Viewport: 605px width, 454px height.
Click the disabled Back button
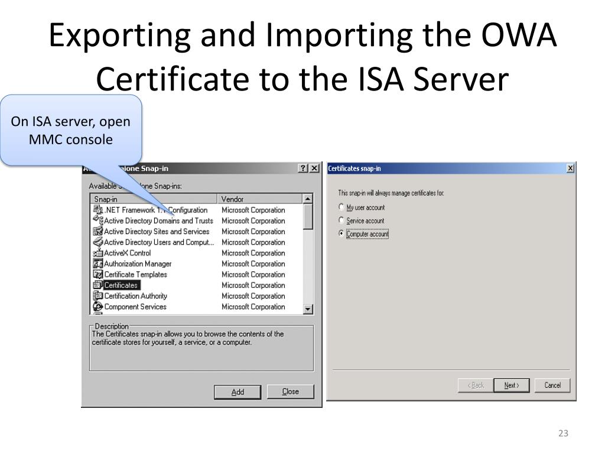pyautogui.click(x=476, y=385)
